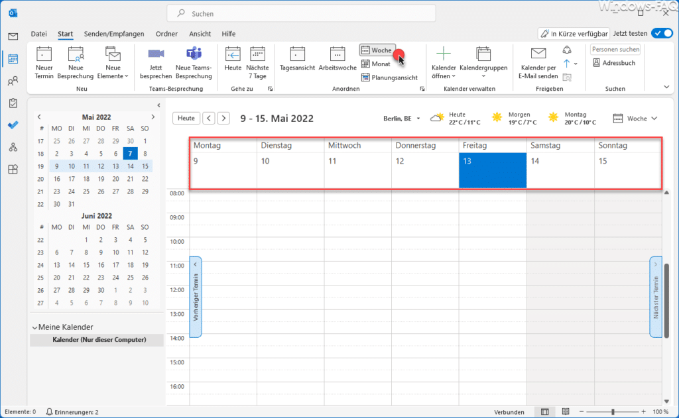Start Jetzt besprechen instant meeting
Viewport: 679px width, 418px height.
pyautogui.click(x=156, y=63)
